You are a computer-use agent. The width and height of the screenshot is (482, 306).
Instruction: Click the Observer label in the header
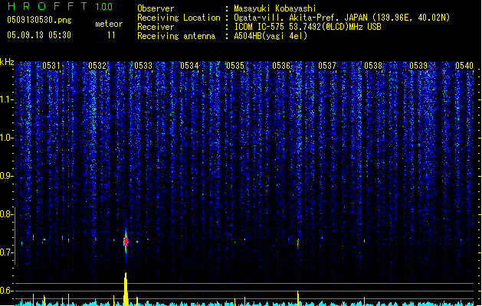click(156, 8)
